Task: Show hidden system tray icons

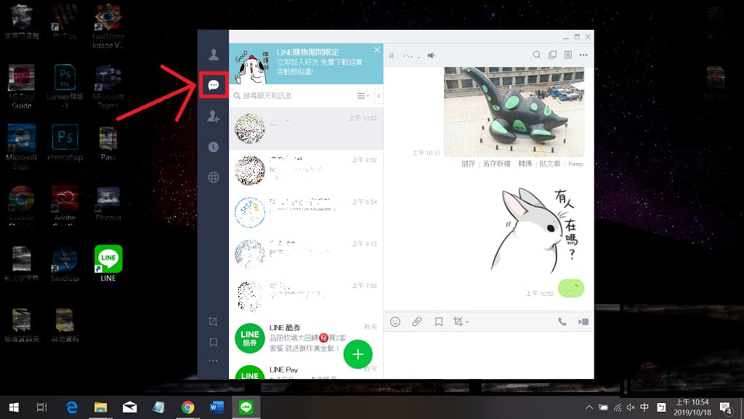Action: tap(589, 407)
